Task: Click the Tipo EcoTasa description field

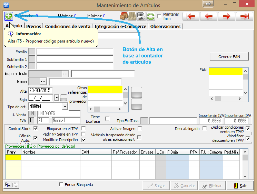Action: 173,121
